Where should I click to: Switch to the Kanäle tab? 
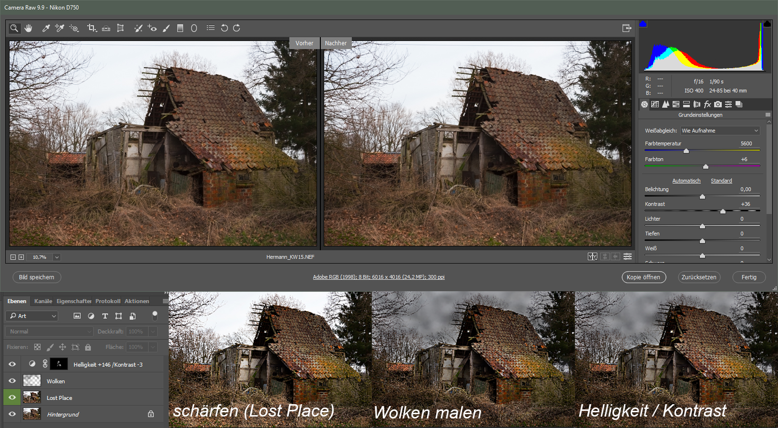(x=43, y=301)
